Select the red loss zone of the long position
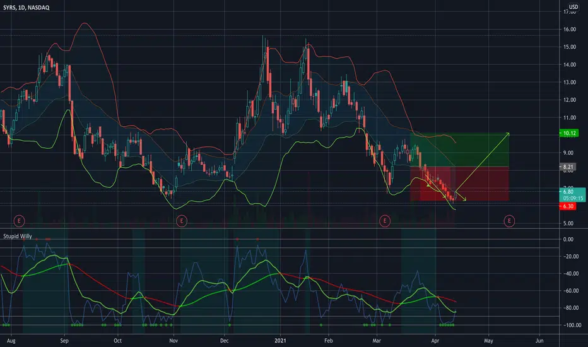588x347 pixels. (459, 184)
